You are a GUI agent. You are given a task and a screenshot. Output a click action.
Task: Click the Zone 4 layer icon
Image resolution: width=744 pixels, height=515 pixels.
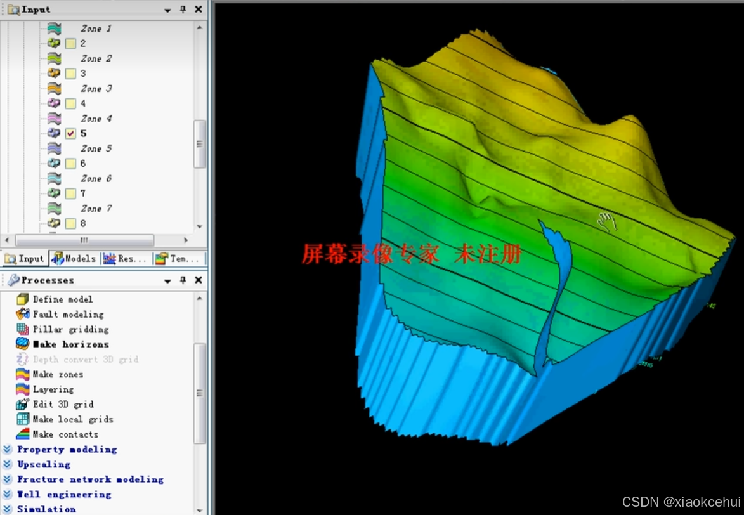(54, 119)
